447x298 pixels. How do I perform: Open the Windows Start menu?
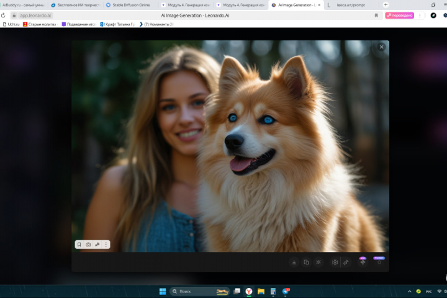163,291
